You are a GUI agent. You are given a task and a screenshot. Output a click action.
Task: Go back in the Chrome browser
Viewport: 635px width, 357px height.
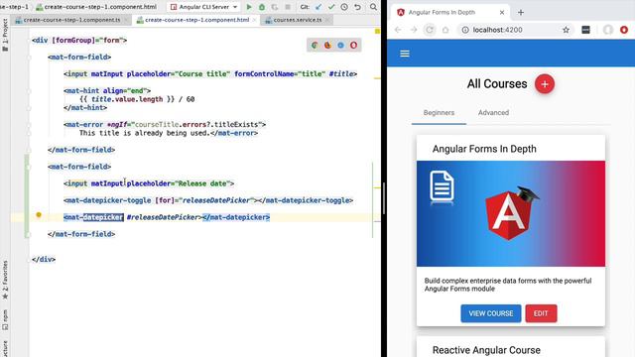(x=398, y=30)
